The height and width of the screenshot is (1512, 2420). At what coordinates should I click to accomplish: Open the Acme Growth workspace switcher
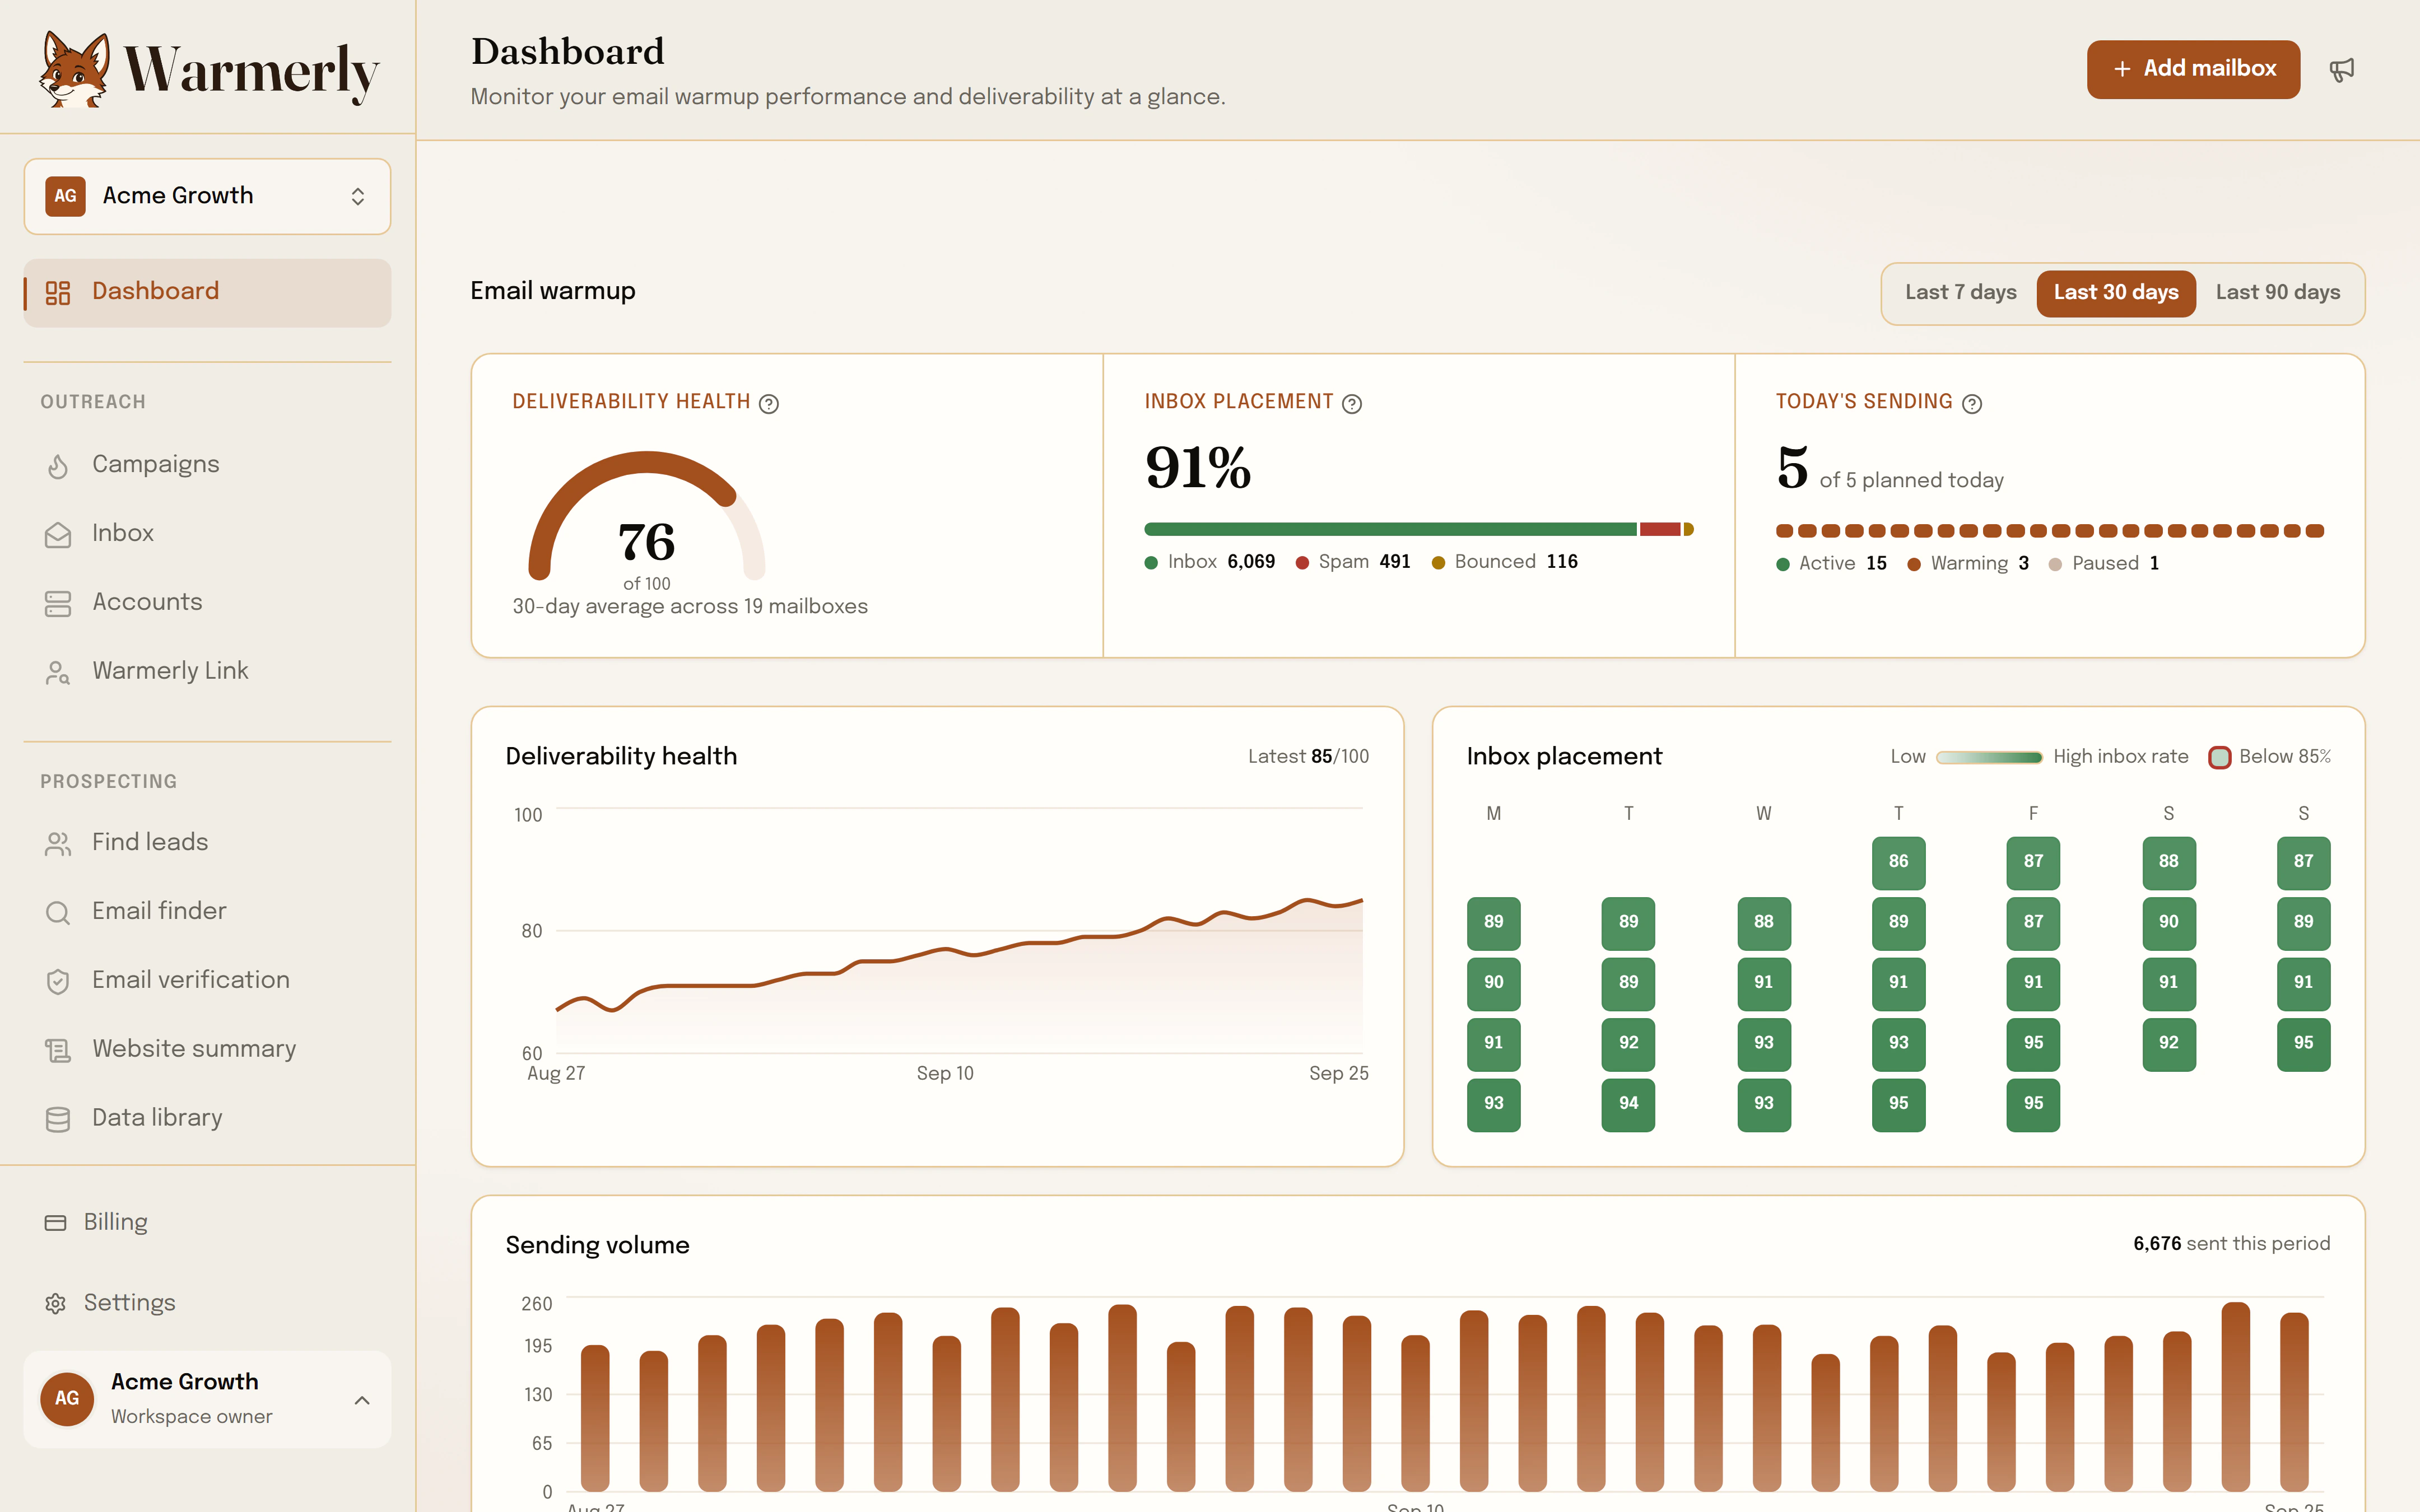click(207, 196)
